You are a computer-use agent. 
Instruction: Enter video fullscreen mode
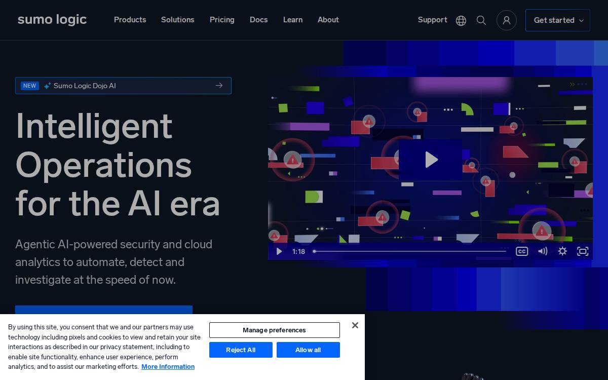pos(583,251)
